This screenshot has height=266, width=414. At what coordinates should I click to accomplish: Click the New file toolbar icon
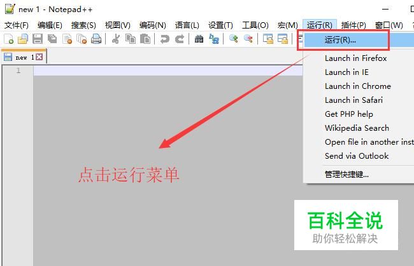(9, 39)
